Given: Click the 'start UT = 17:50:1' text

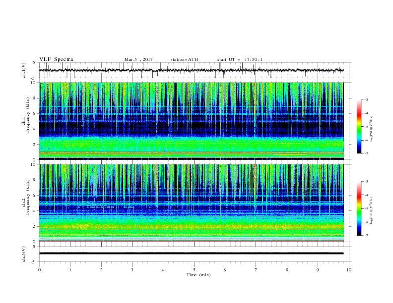Looking at the screenshot, I should point(240,59).
